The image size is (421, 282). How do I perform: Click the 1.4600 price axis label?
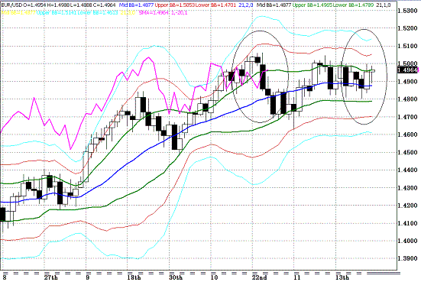tap(408, 135)
